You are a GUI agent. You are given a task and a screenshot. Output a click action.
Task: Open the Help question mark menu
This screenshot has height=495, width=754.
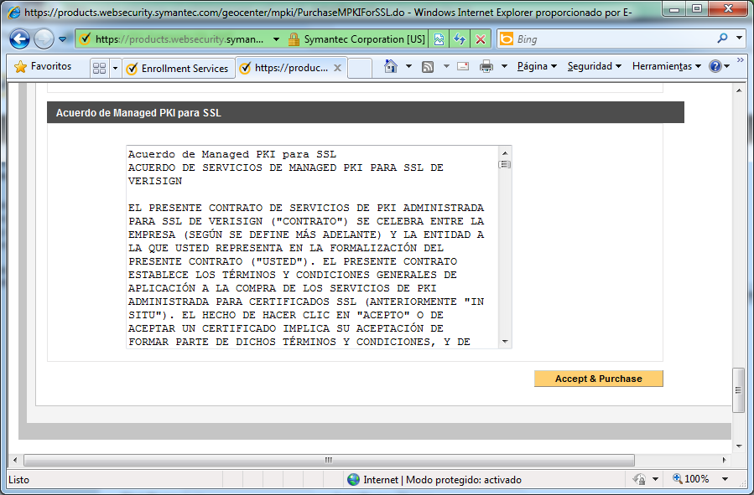715,67
